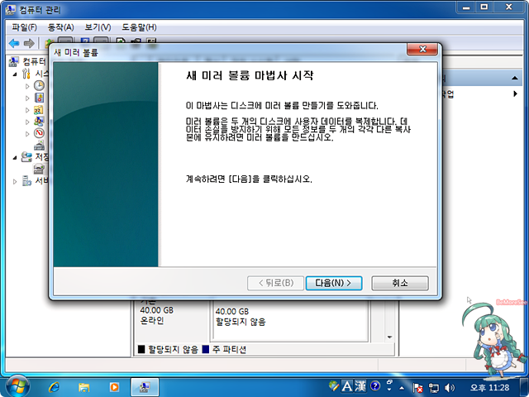Collapse the 시스템 도구 tree node

tap(16, 74)
